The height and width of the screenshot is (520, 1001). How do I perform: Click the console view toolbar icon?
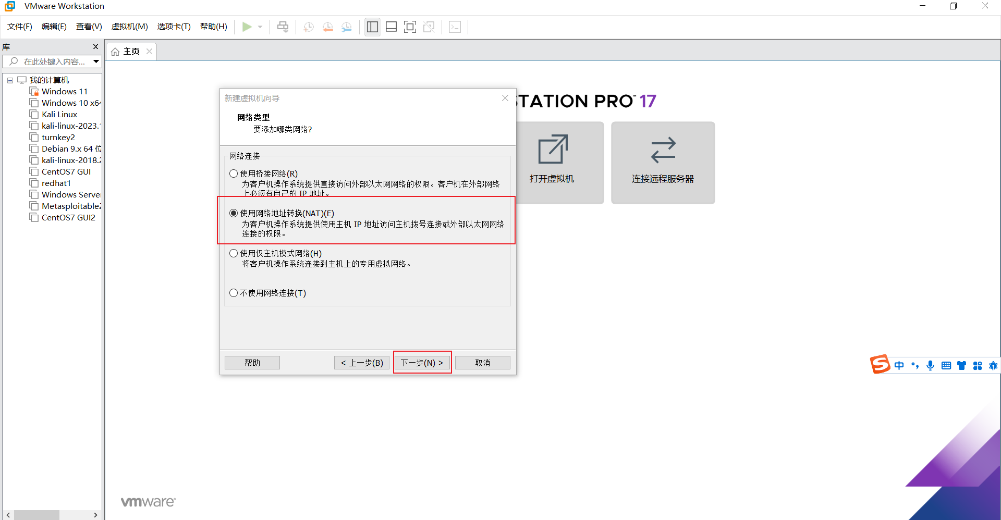click(x=455, y=27)
